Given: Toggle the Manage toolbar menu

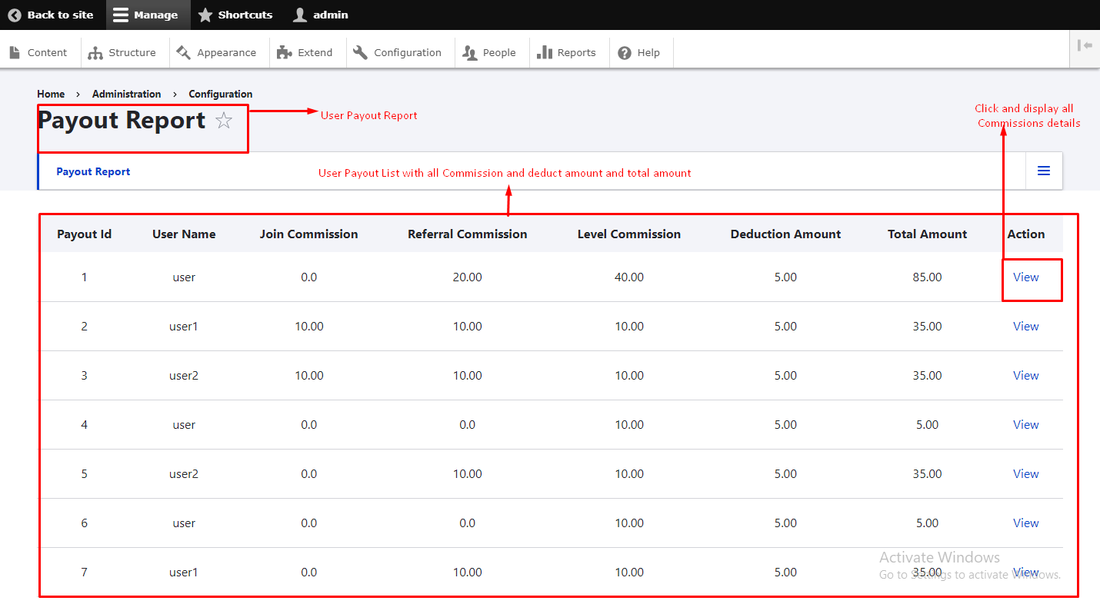Looking at the screenshot, I should coord(145,15).
